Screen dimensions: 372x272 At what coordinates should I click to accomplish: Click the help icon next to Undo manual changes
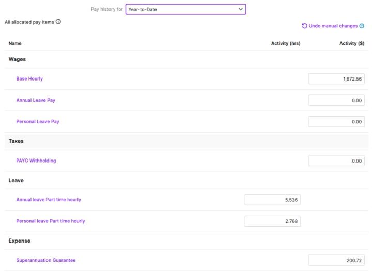[x=362, y=26]
